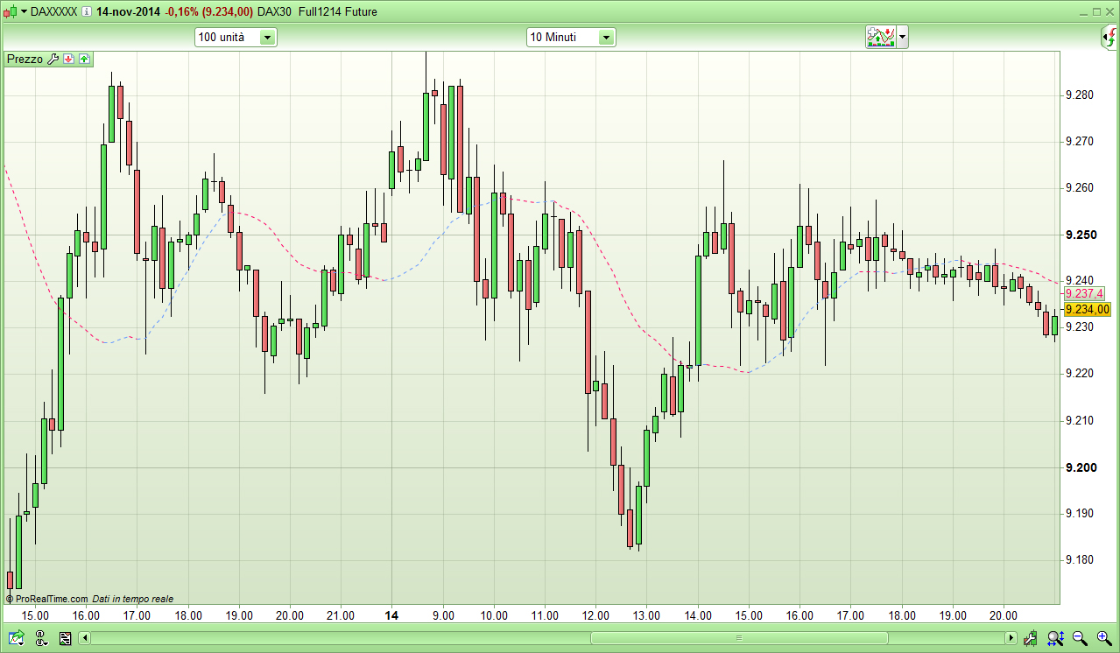Viewport: 1120px width, 653px height.
Task: Click zoom with arrows magnifier icon
Action: point(1055,639)
